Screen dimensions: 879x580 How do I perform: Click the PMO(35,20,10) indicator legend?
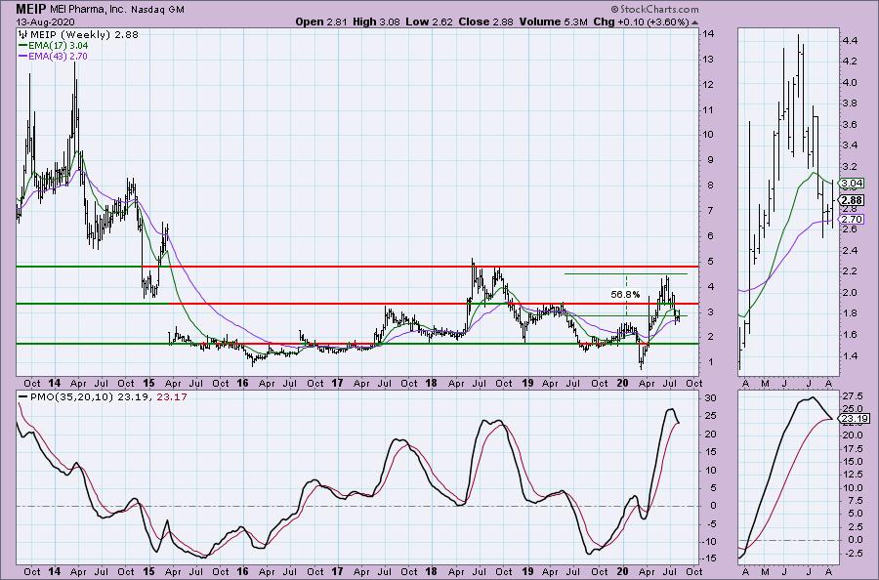pos(104,396)
